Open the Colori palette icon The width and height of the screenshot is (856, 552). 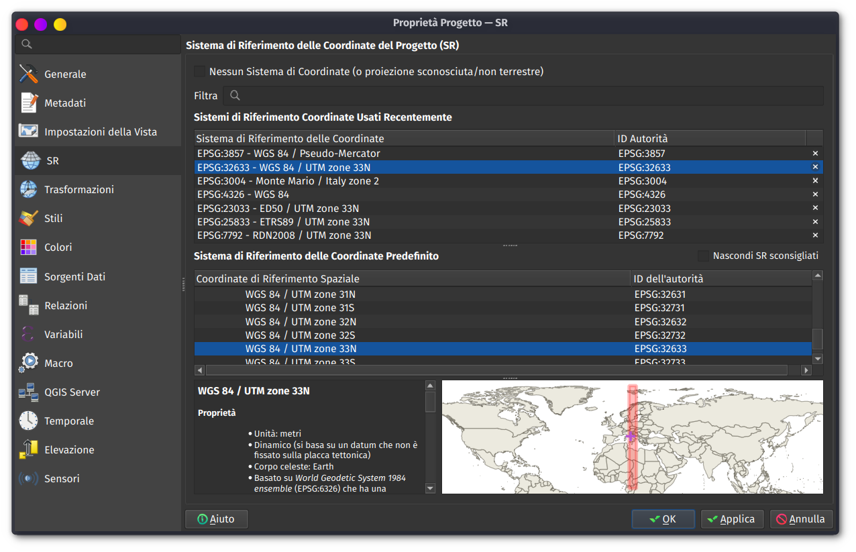tap(29, 247)
